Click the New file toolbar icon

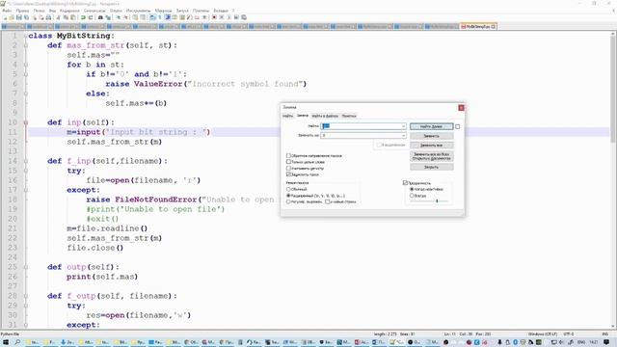pos(4,17)
